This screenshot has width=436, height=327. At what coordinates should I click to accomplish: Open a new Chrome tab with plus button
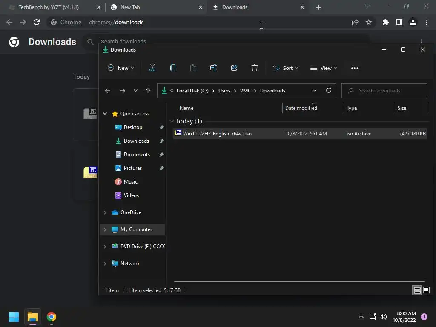coord(318,7)
